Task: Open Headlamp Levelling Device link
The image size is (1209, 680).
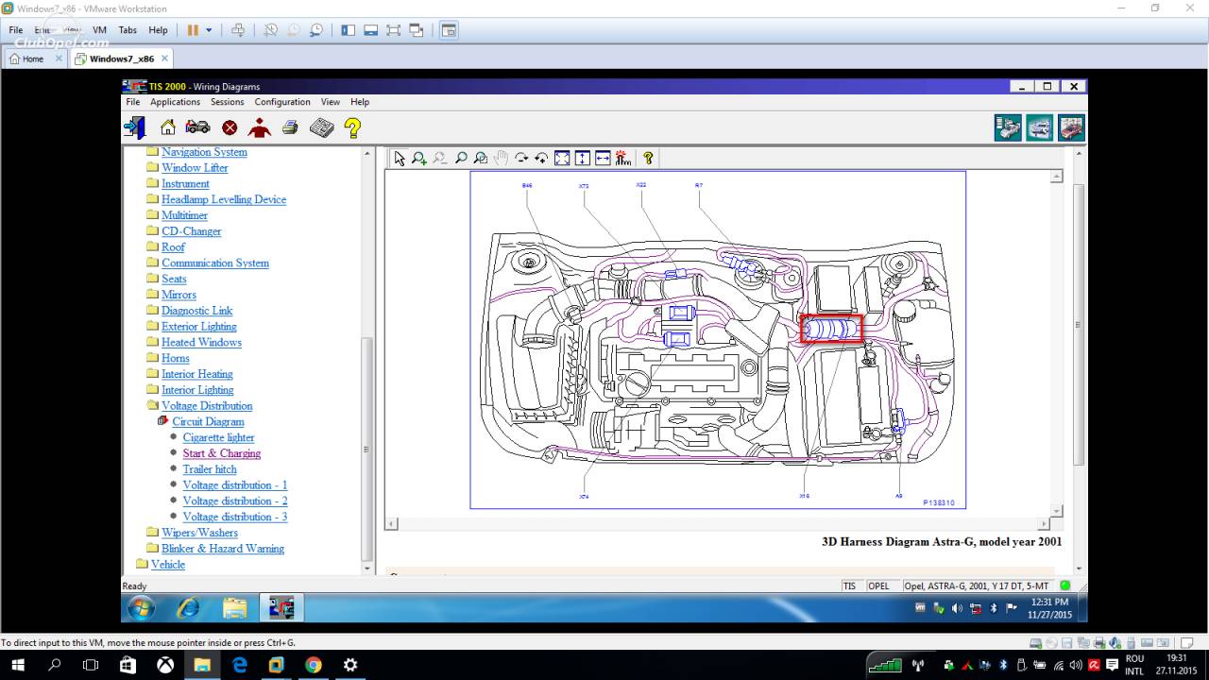Action: [224, 199]
